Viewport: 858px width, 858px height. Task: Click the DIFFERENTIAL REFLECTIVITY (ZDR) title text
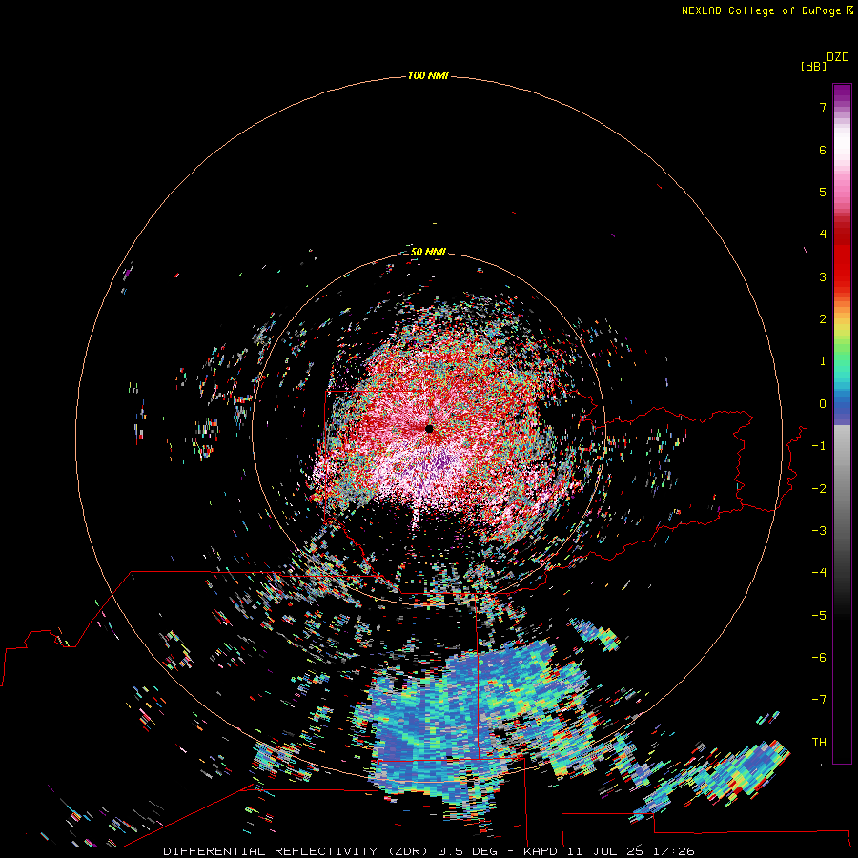[297, 851]
